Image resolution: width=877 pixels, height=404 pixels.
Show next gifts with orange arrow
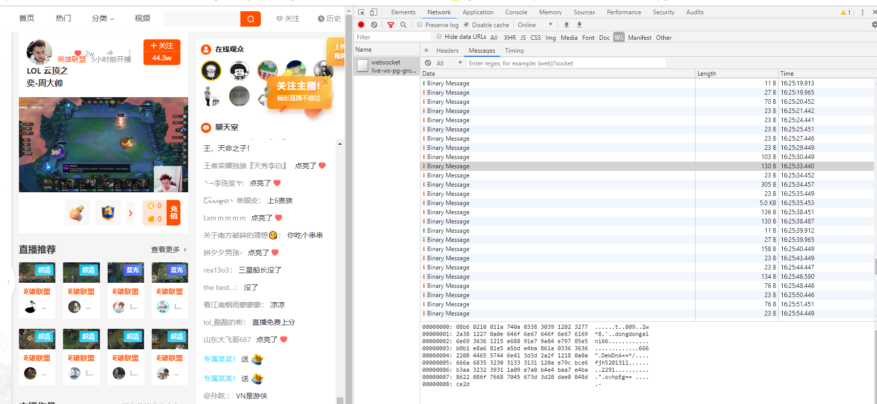tap(131, 213)
